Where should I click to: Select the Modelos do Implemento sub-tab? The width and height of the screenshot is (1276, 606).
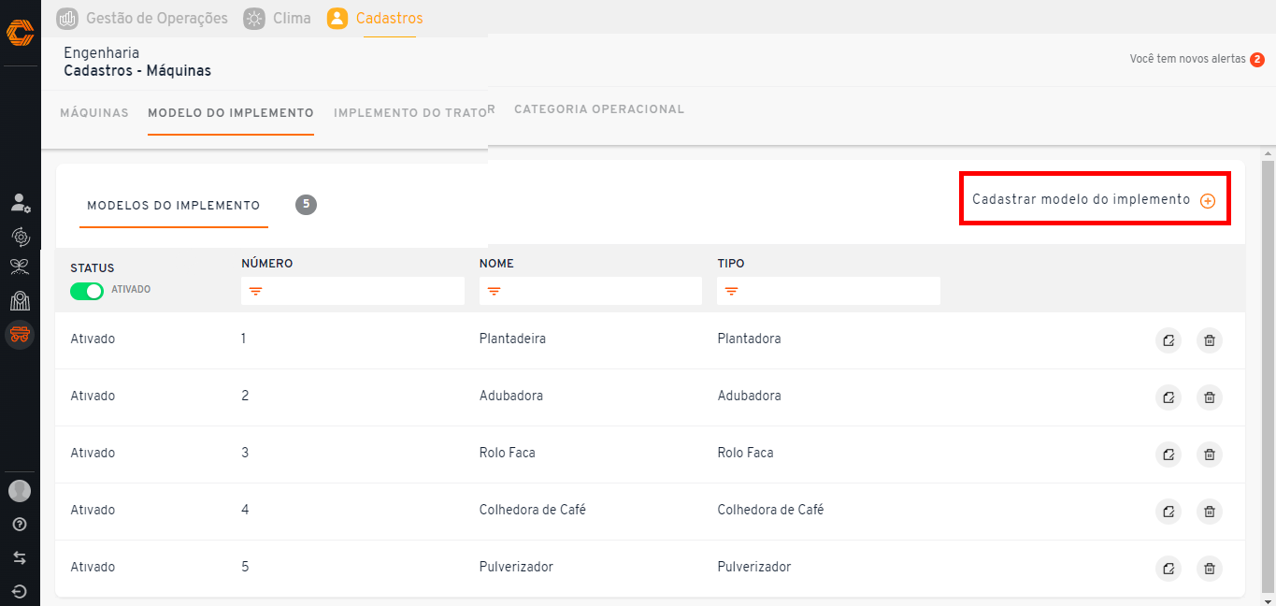pyautogui.click(x=174, y=206)
